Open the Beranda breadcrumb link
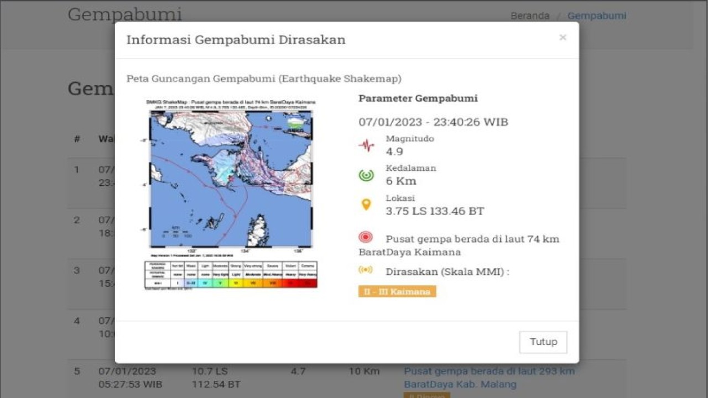 [529, 15]
